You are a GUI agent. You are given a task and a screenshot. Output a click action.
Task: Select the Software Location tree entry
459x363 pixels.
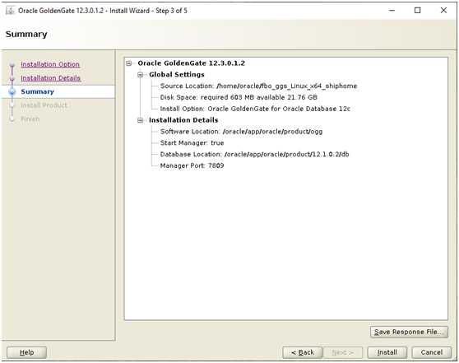coord(241,132)
